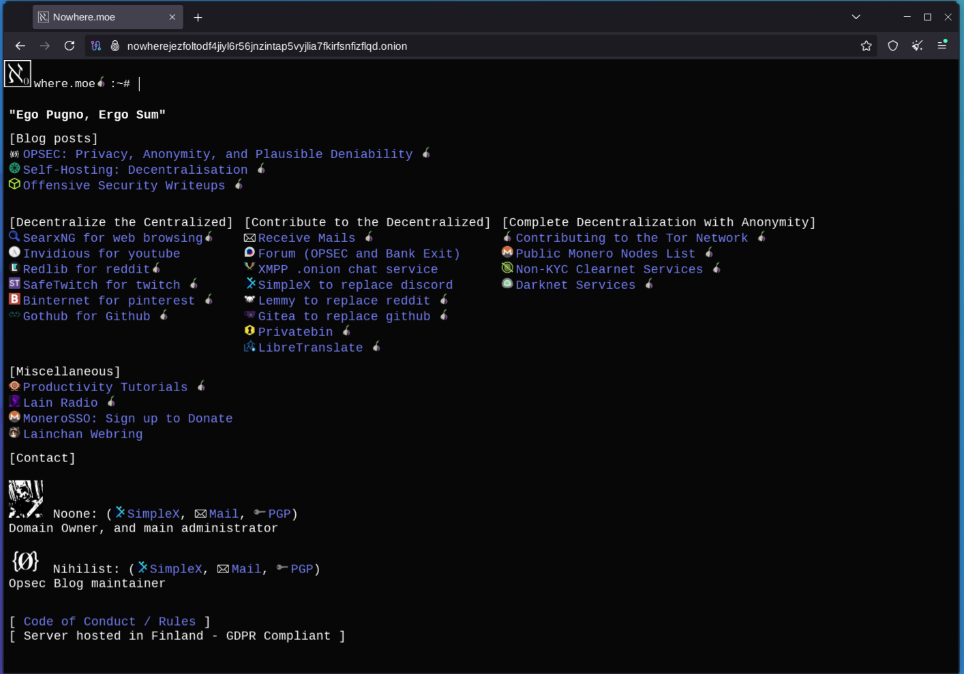Open Noone's Mail link
This screenshot has height=674, width=964.
[224, 515]
